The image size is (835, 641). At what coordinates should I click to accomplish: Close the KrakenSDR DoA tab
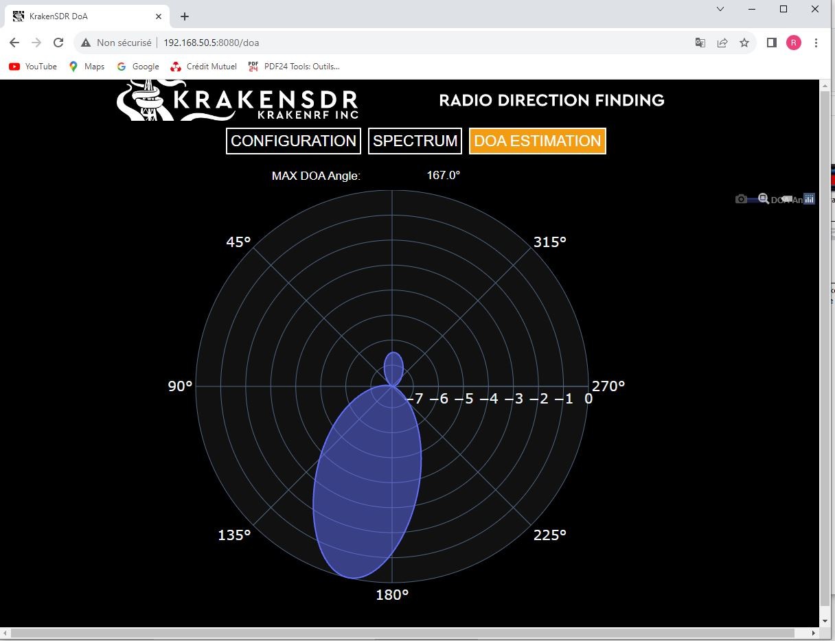coord(159,16)
